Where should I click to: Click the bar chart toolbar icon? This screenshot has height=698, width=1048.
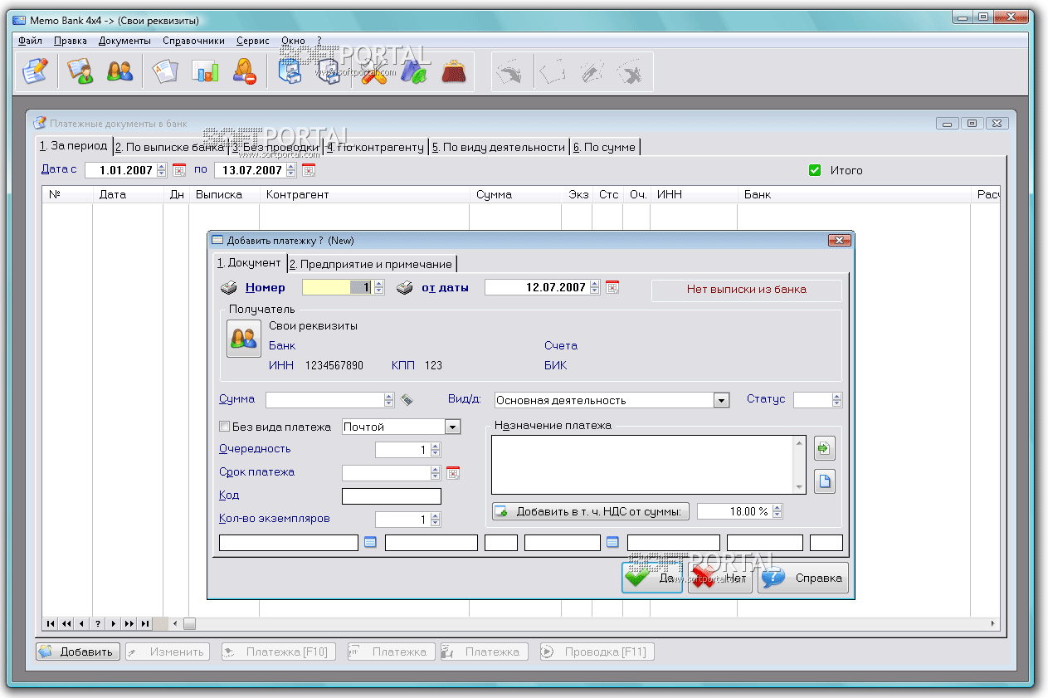tap(205, 71)
